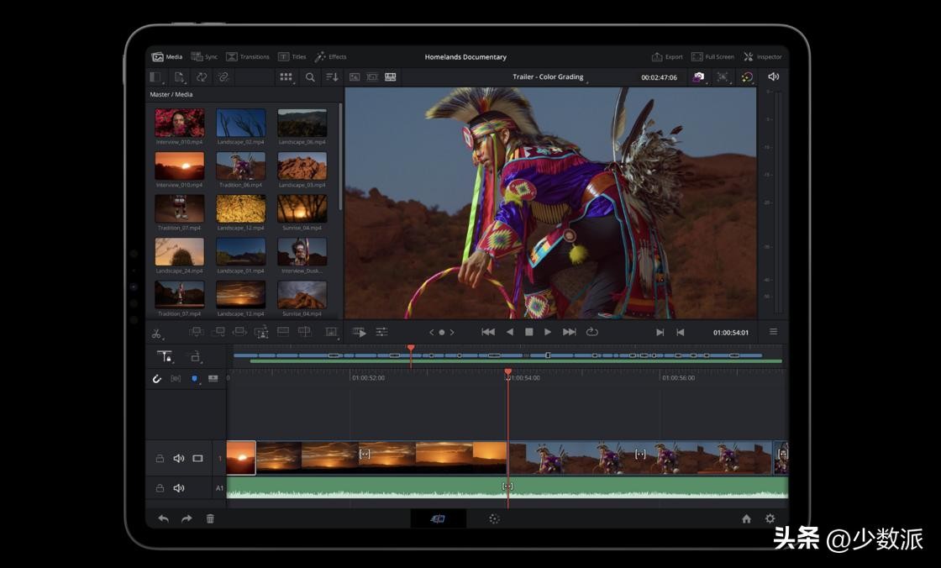The height and width of the screenshot is (568, 941).
Task: Select the split clip scissors tool
Action: point(156,334)
